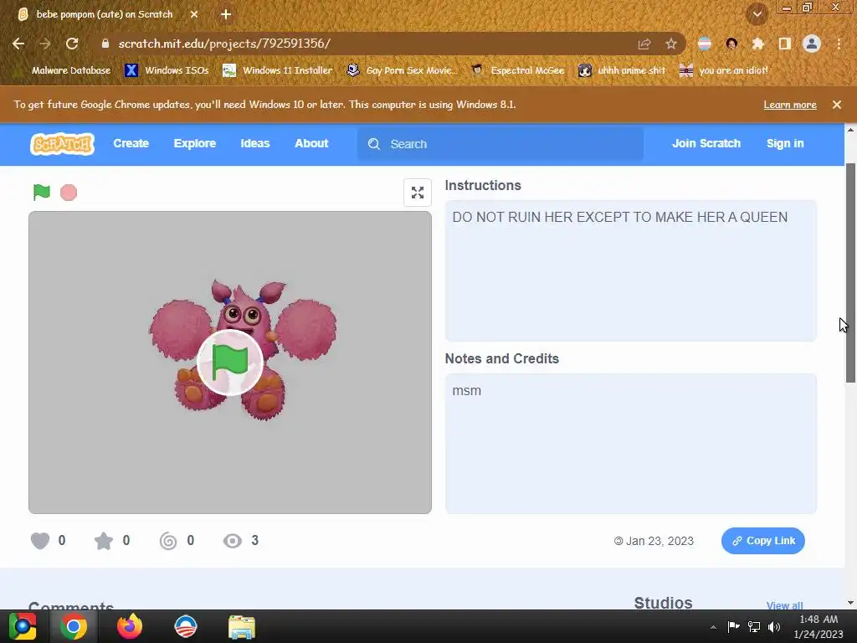Screen dimensions: 857x643
Task: Love the project with the heart icon
Action: (x=40, y=541)
